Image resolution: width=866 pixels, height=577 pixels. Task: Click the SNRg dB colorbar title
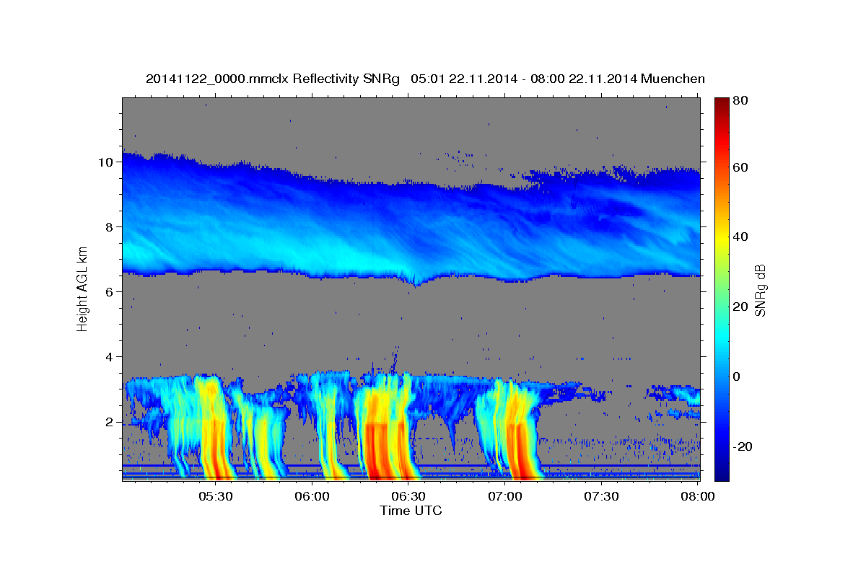(x=760, y=289)
